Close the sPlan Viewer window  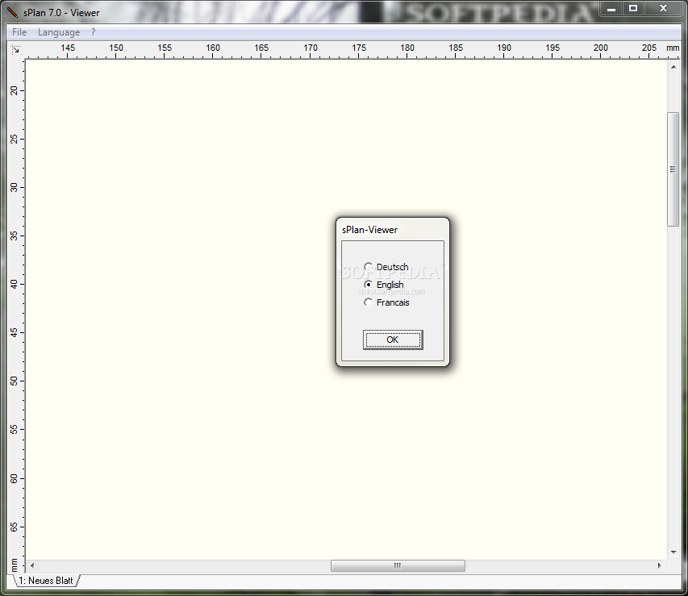tap(664, 8)
